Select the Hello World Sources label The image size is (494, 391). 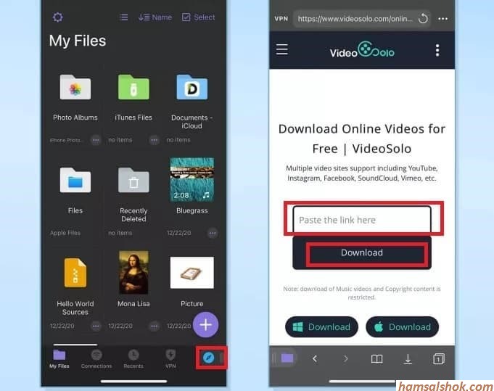coord(75,308)
